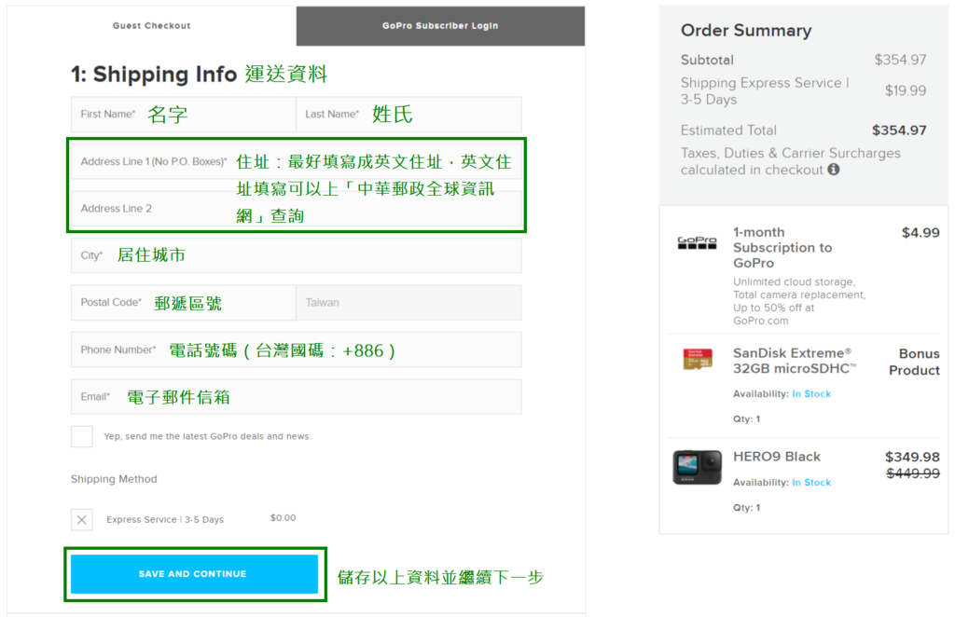The height and width of the screenshot is (617, 955).
Task: Toggle the Express Service 3-5 Days checkbox
Action: pyautogui.click(x=82, y=520)
